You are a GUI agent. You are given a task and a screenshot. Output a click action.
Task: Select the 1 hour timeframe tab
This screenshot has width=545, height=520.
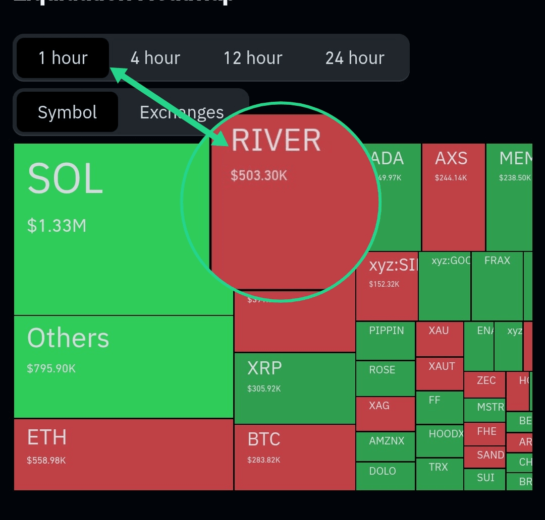coord(63,58)
